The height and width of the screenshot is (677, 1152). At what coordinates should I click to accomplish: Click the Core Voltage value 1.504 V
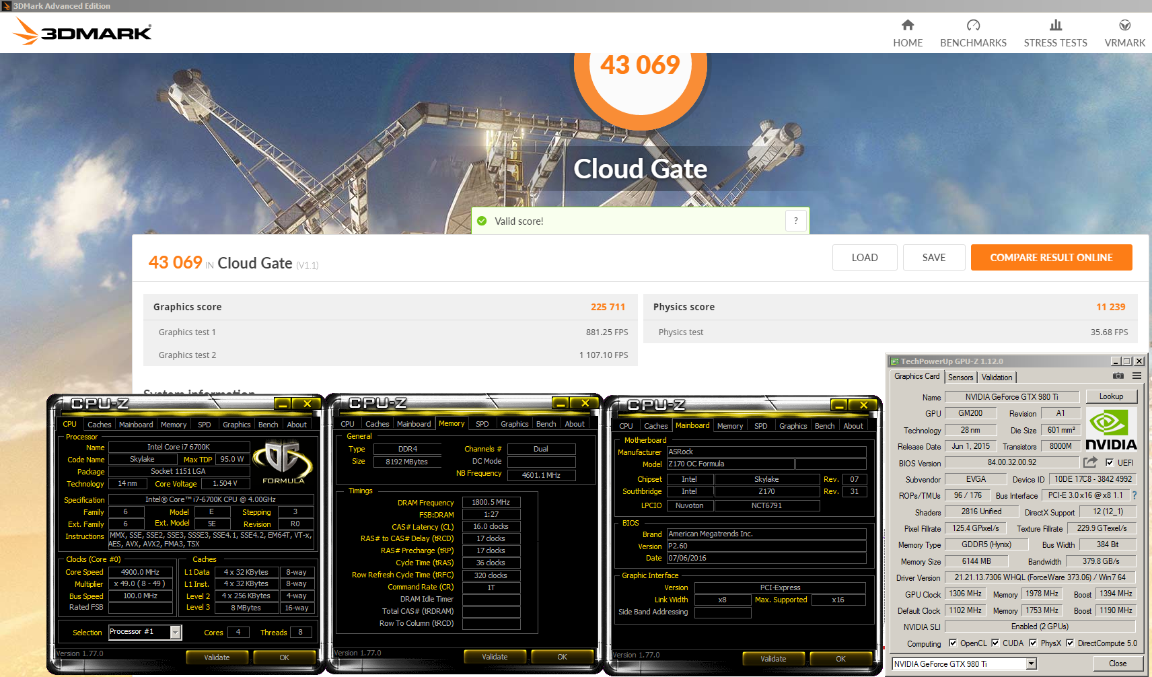[x=225, y=483]
